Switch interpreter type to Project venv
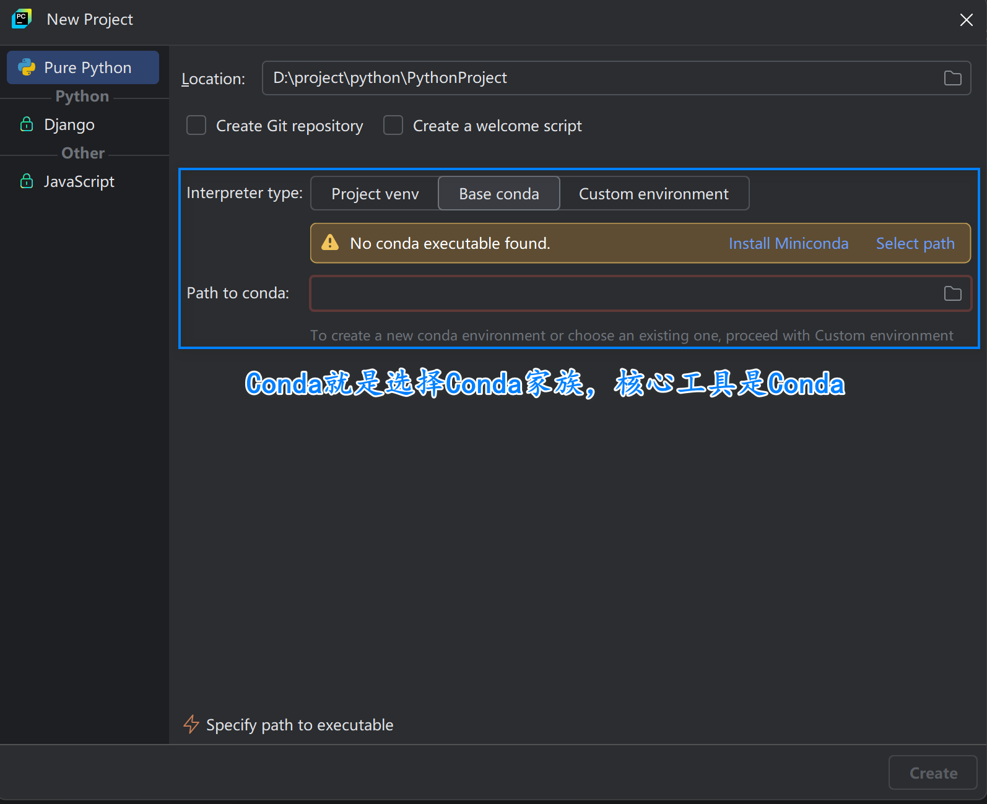 (375, 194)
